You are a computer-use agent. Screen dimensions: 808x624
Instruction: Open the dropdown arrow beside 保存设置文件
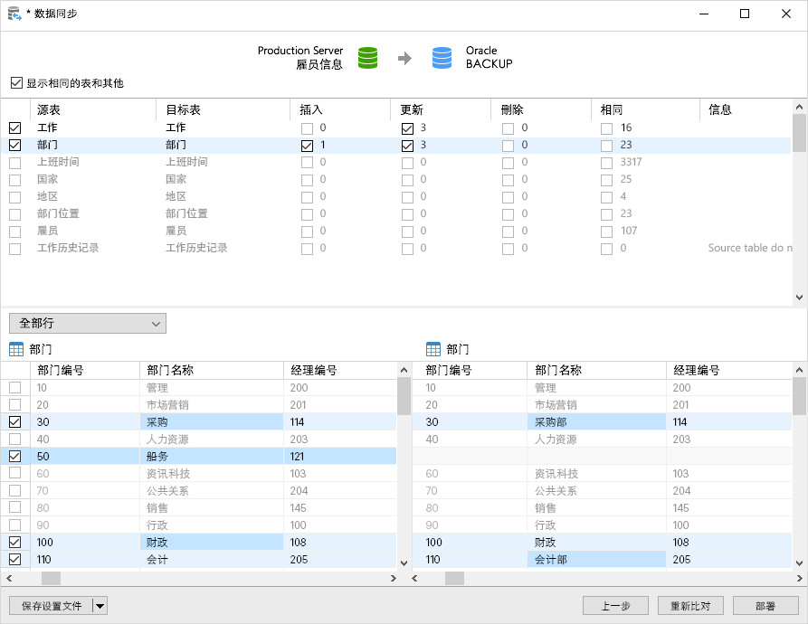[100, 606]
